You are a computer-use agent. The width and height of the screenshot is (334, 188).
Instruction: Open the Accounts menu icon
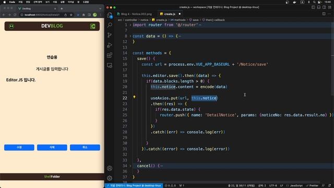click(x=110, y=168)
